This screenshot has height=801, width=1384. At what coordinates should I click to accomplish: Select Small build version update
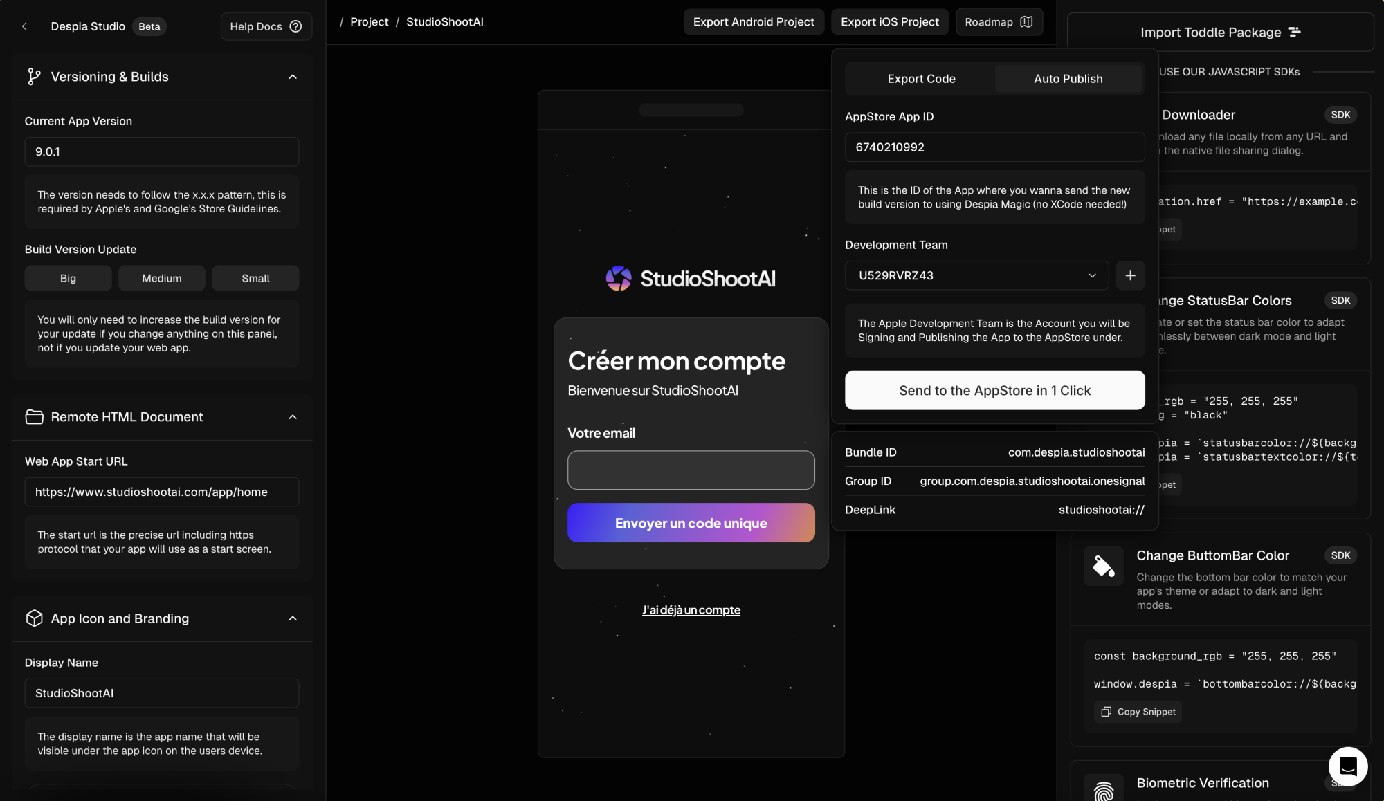coord(255,278)
